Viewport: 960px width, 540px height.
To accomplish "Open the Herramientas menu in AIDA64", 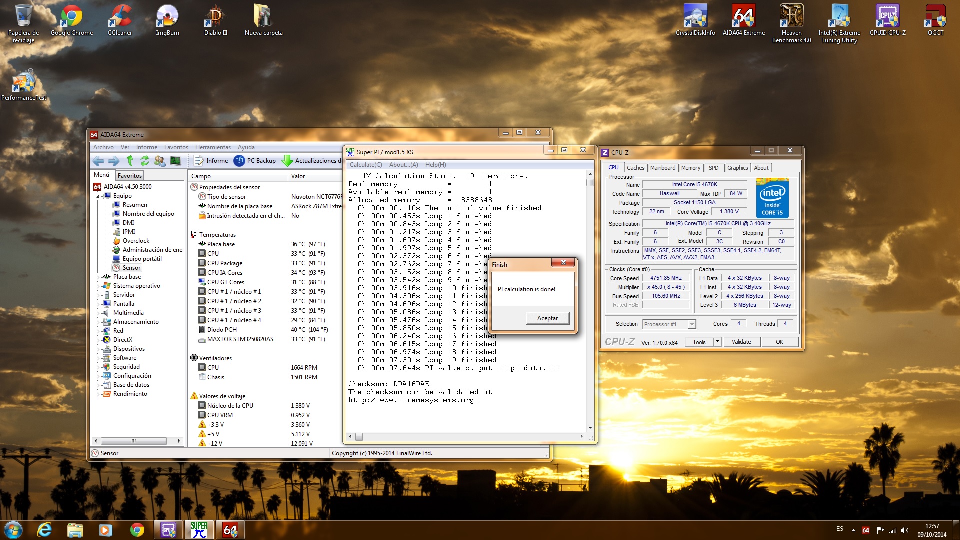I will point(213,147).
